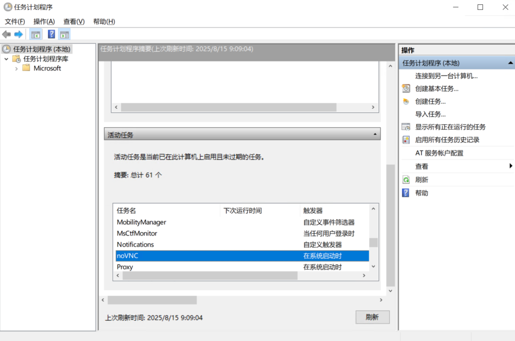Click 连接到另一台计算机... action
The width and height of the screenshot is (515, 341).
pyautogui.click(x=446, y=76)
